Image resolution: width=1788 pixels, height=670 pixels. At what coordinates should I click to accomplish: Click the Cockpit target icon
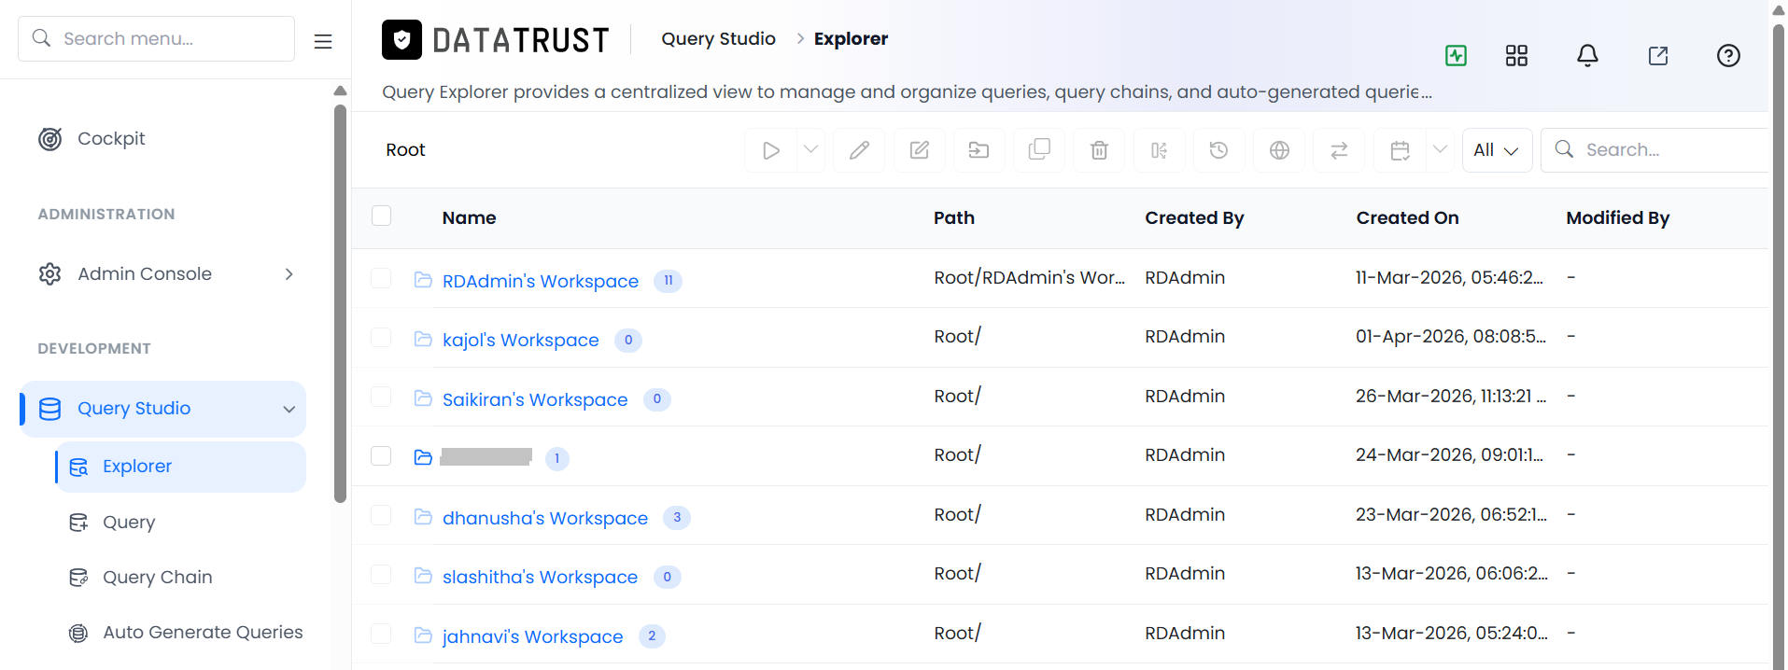click(x=50, y=139)
